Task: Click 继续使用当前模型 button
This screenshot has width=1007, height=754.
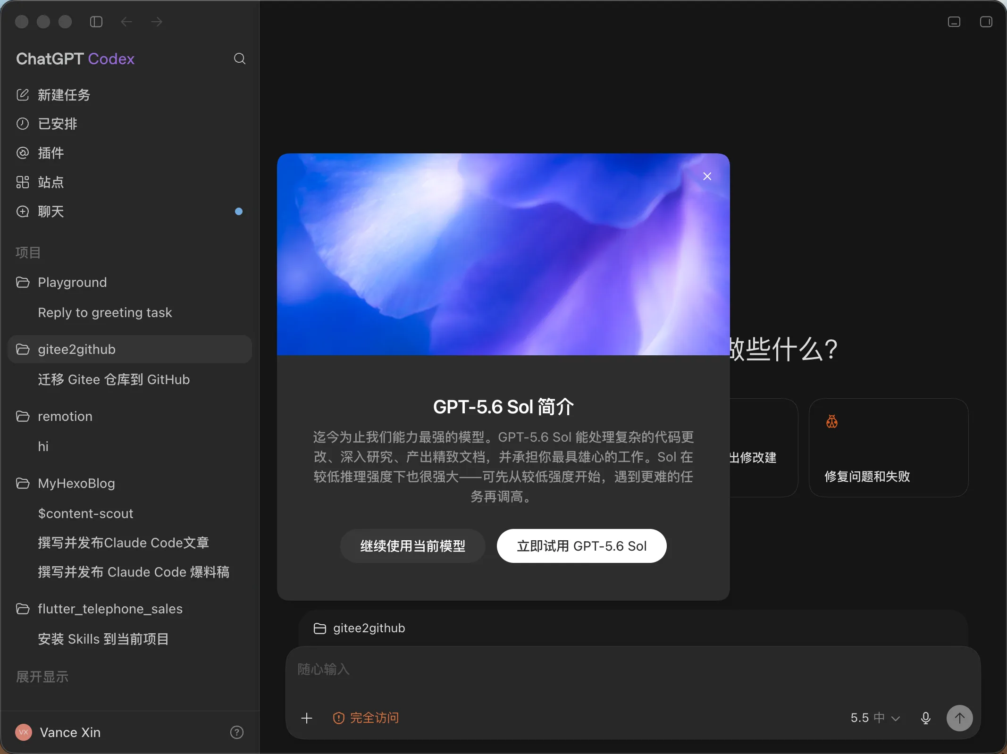Action: pyautogui.click(x=413, y=546)
